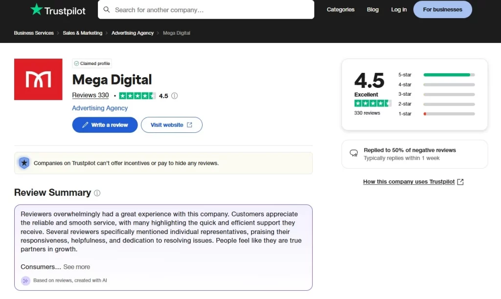Open the blue Advertising Agency category link
The height and width of the screenshot is (299, 501).
click(100, 108)
